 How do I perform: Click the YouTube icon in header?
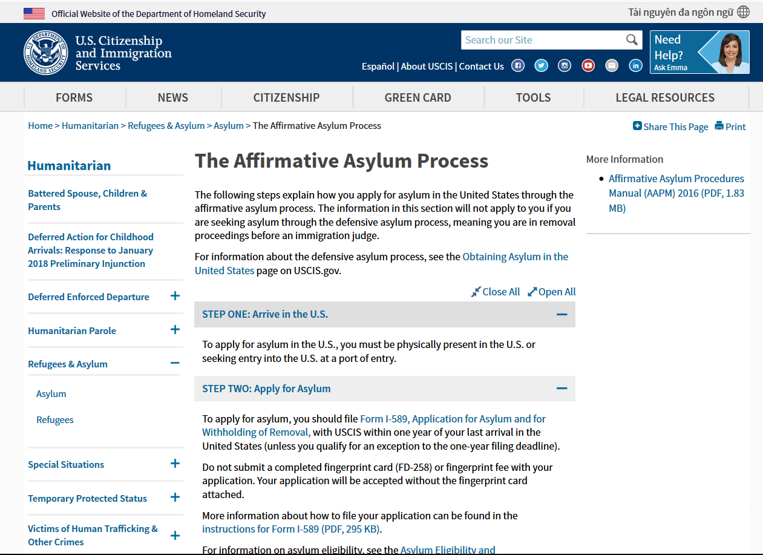tap(588, 66)
